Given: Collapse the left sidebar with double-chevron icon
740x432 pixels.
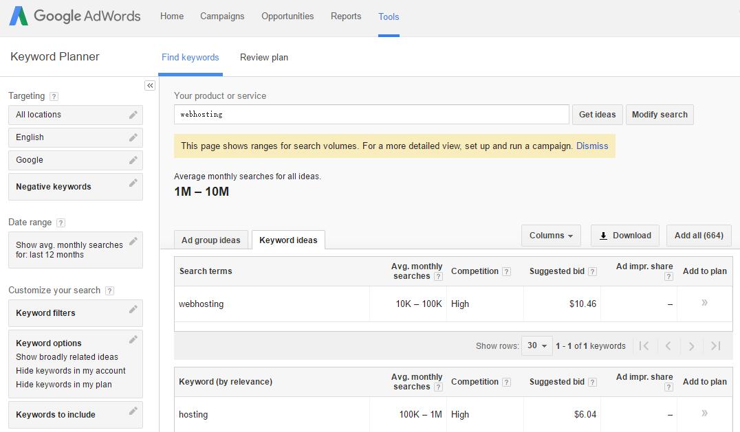Looking at the screenshot, I should click(x=150, y=85).
